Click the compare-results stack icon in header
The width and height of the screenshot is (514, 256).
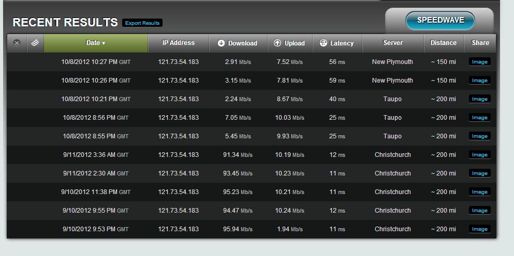coord(35,43)
